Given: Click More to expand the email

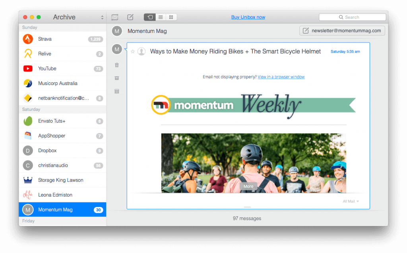Looking at the screenshot, I should (248, 186).
